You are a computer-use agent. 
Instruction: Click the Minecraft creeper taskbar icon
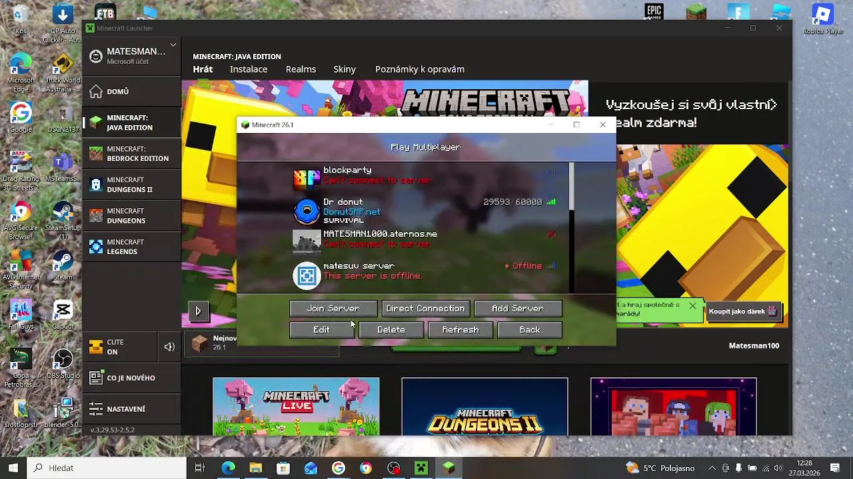[x=421, y=468]
